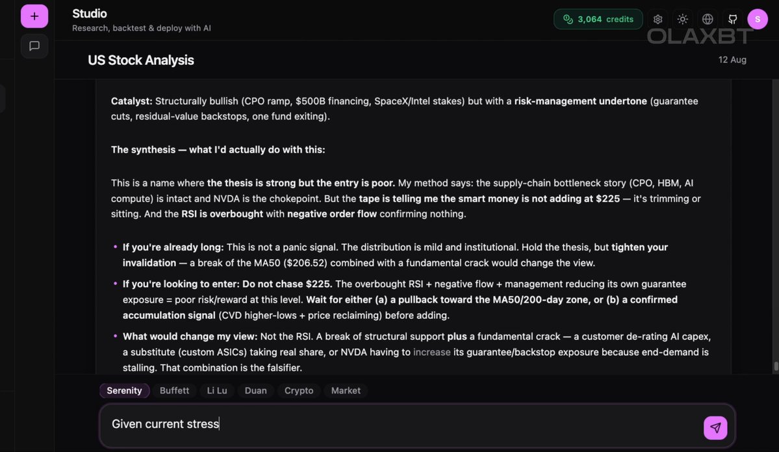Select the Crypto mode chip

tap(299, 390)
